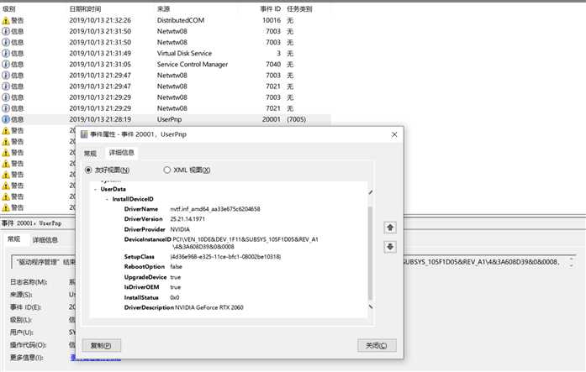The image size is (586, 372).
Task: Click the details view scroll-down arrow
Action: 371,307
